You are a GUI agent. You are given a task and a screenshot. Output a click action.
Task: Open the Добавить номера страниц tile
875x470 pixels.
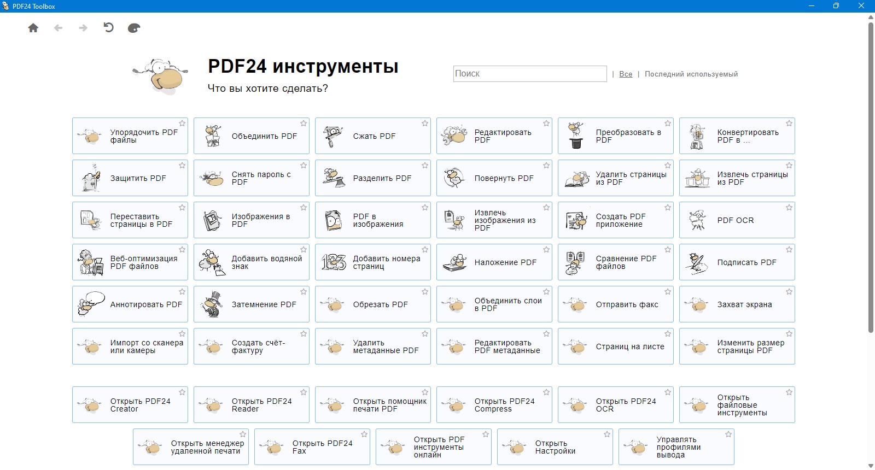pos(373,262)
